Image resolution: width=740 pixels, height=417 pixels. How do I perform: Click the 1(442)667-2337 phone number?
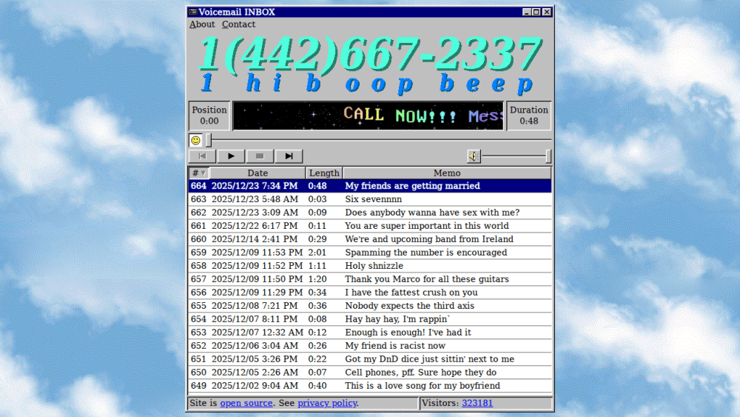pyautogui.click(x=370, y=53)
